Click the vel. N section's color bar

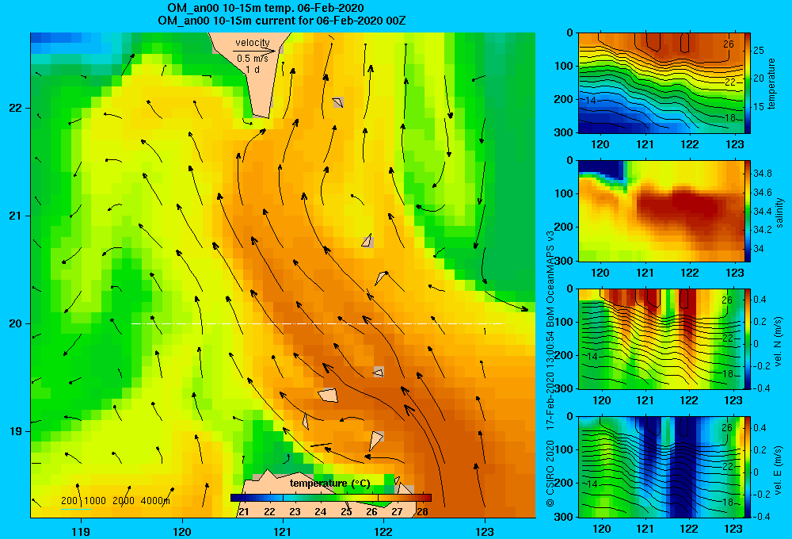[748, 338]
